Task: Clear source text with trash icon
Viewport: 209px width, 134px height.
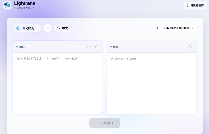Action: pos(96,47)
